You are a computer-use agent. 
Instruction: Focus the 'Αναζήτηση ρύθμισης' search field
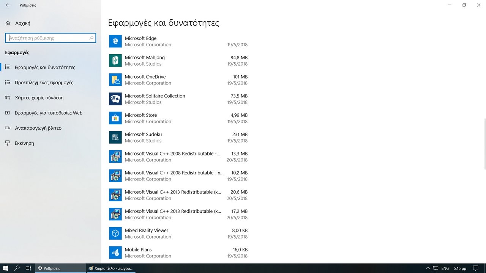(50, 38)
